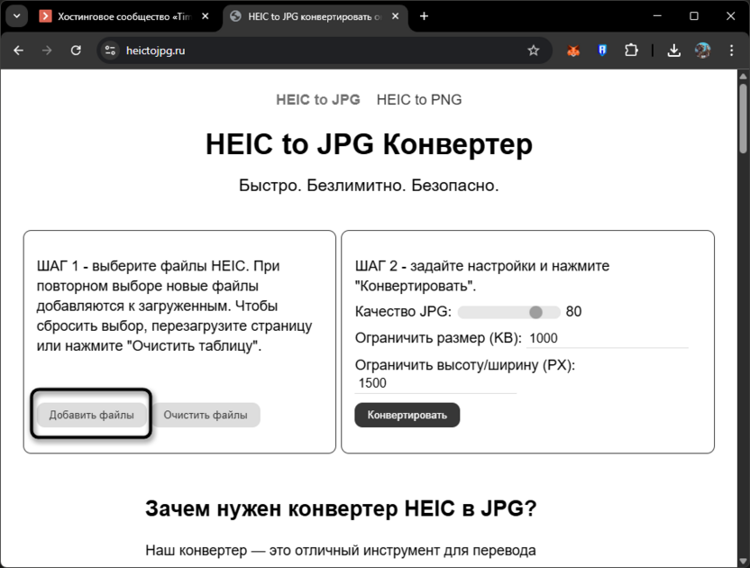
Task: Click the scrollbar up arrow
Action: pyautogui.click(x=743, y=76)
